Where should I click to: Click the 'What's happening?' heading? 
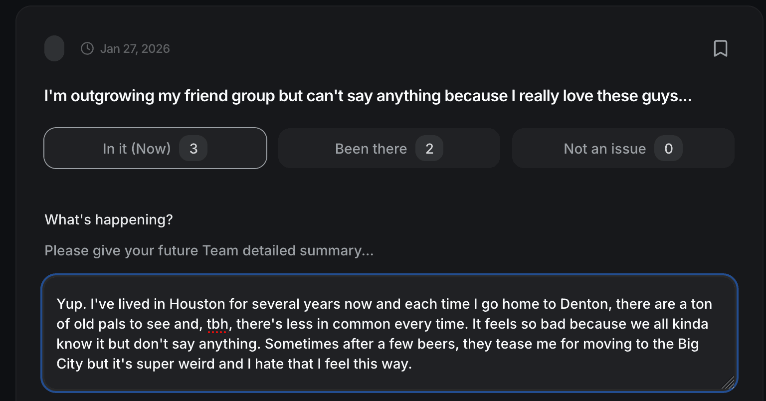pos(109,219)
